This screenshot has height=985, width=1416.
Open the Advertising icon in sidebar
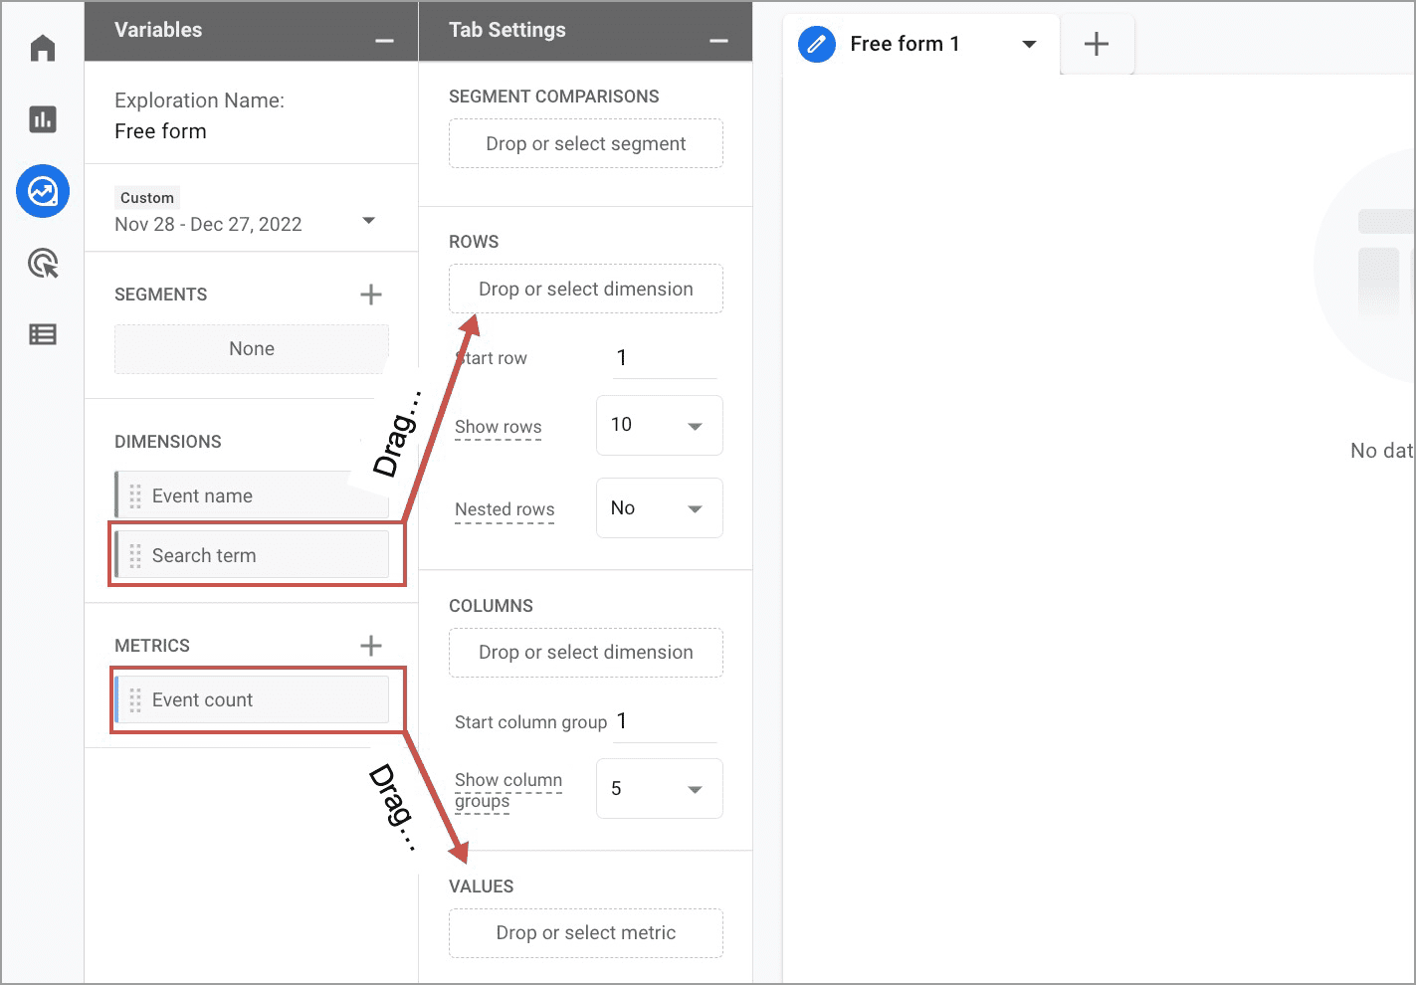tap(43, 264)
